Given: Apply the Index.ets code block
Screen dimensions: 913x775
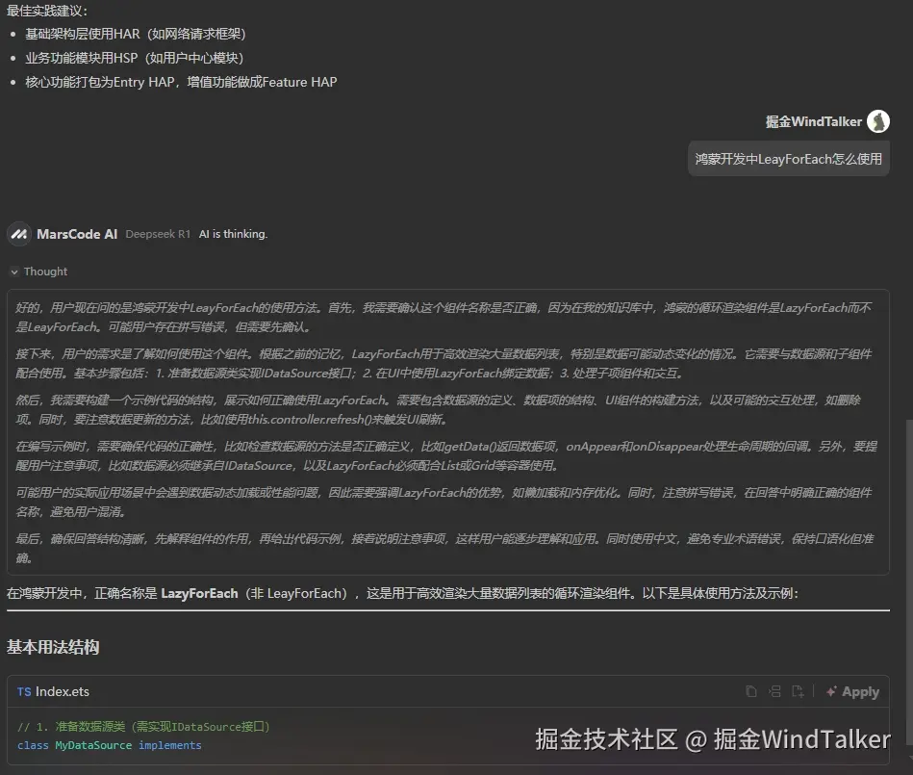Looking at the screenshot, I should pyautogui.click(x=852, y=691).
